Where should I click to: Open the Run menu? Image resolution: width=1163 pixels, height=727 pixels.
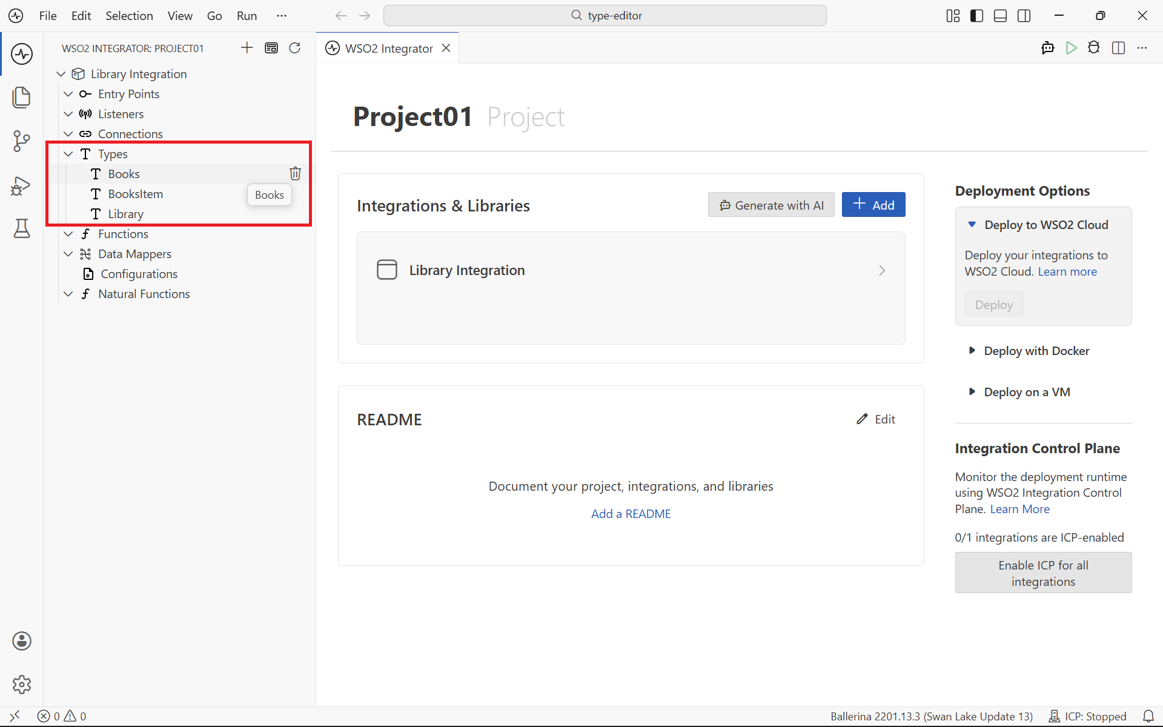click(x=247, y=16)
